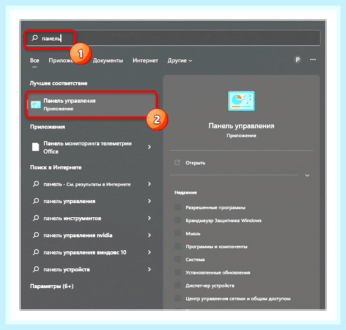Open recent item "Разрешенные программы"

tap(215, 208)
